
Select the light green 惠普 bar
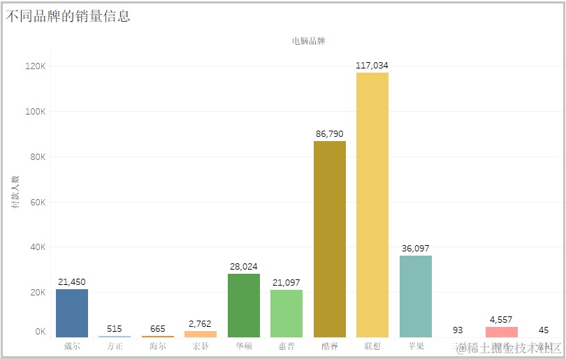click(x=286, y=314)
